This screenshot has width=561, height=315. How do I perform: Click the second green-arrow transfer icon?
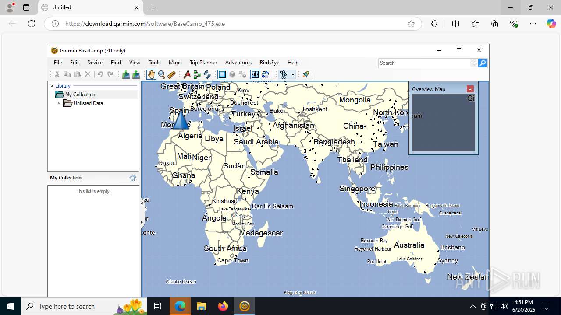(x=136, y=74)
